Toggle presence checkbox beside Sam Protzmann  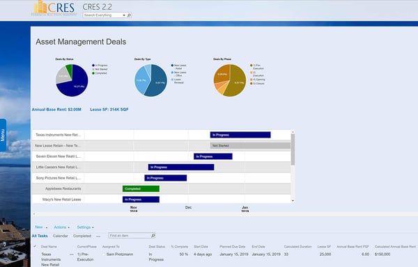coord(104,254)
